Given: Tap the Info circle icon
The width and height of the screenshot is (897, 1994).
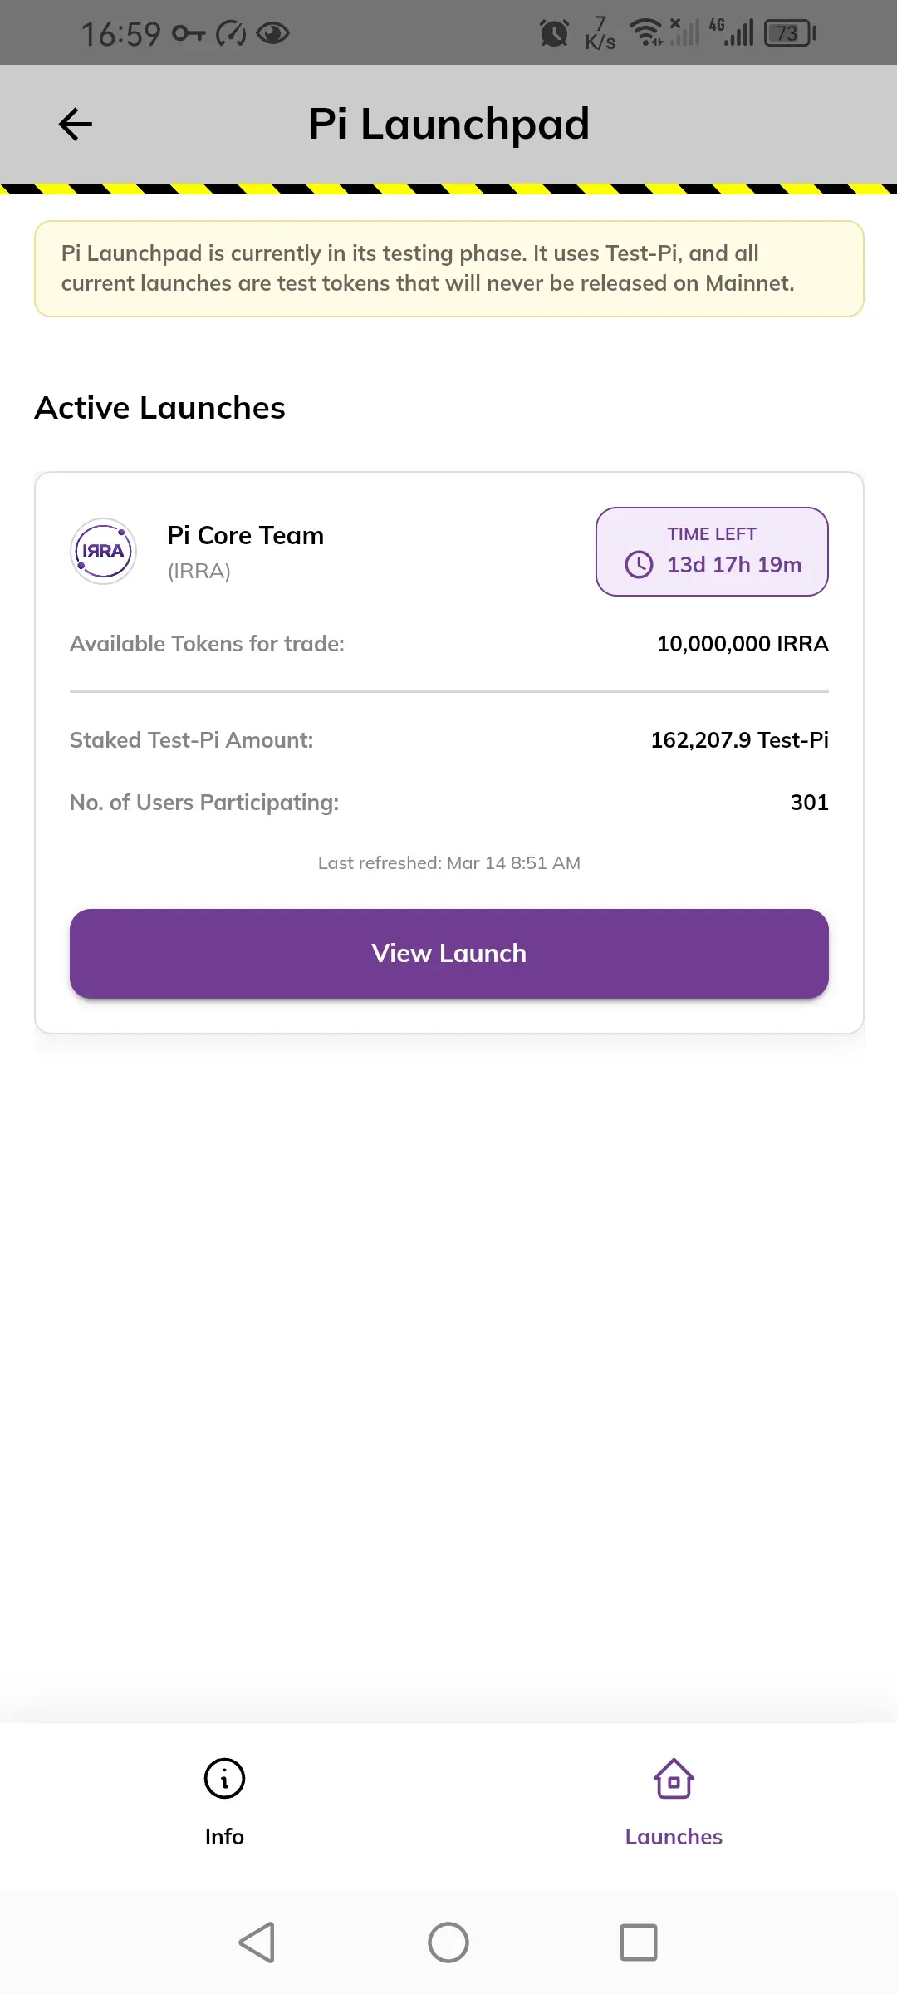Looking at the screenshot, I should [224, 1779].
